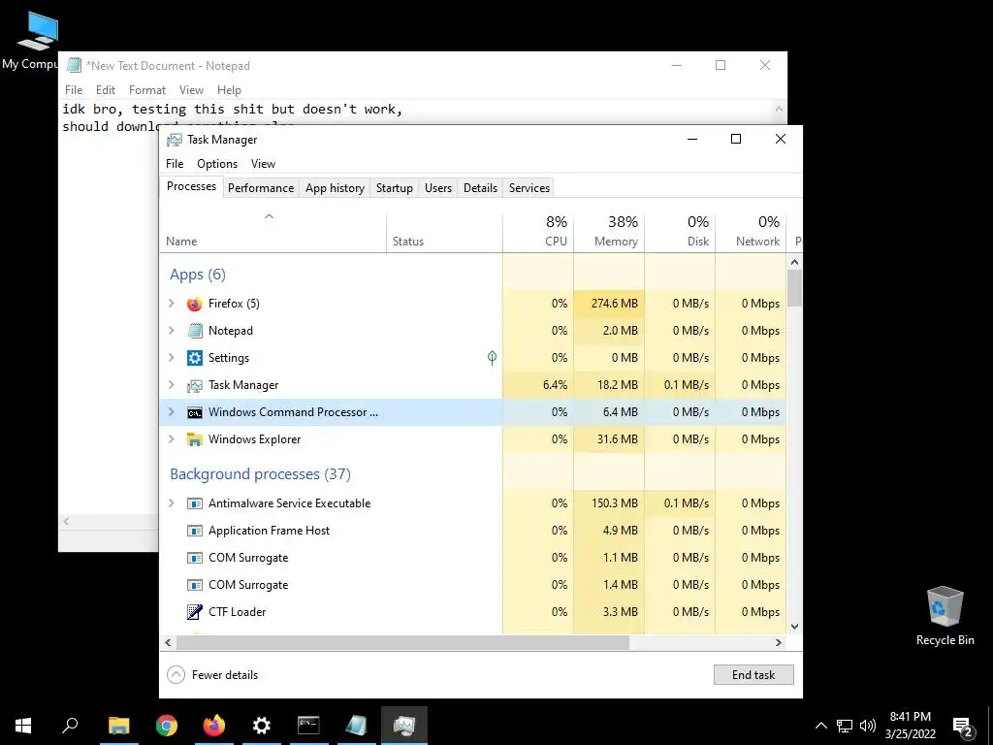The image size is (993, 745).
Task: Expand the Antimalware Service Executable entry
Action: (171, 503)
